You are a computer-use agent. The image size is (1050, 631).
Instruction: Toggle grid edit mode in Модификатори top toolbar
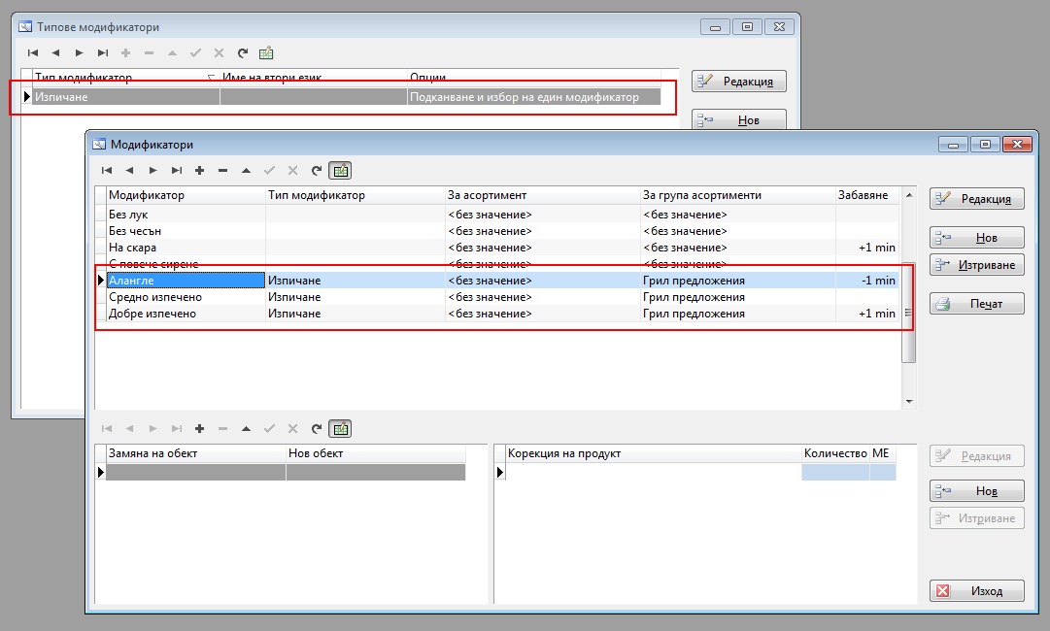(x=340, y=171)
